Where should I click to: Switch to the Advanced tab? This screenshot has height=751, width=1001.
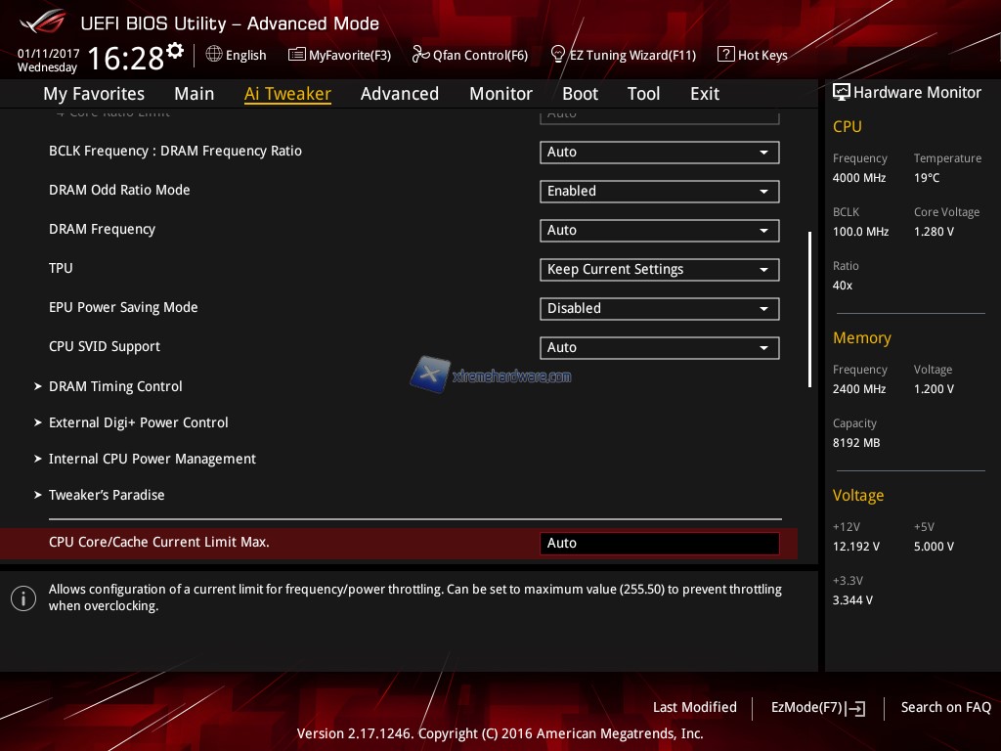point(399,94)
